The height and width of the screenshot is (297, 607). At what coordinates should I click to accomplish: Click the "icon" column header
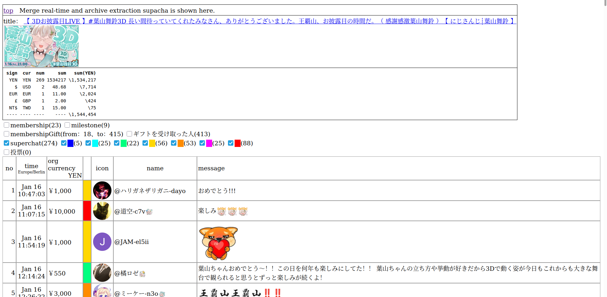(x=102, y=168)
